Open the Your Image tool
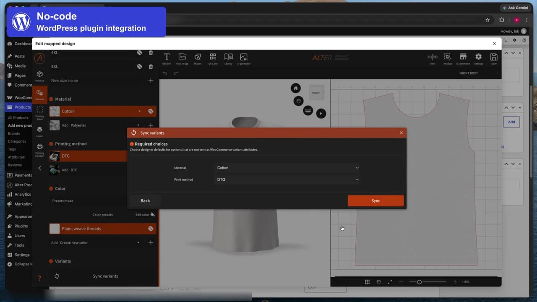This screenshot has height=302, width=537. (x=182, y=58)
